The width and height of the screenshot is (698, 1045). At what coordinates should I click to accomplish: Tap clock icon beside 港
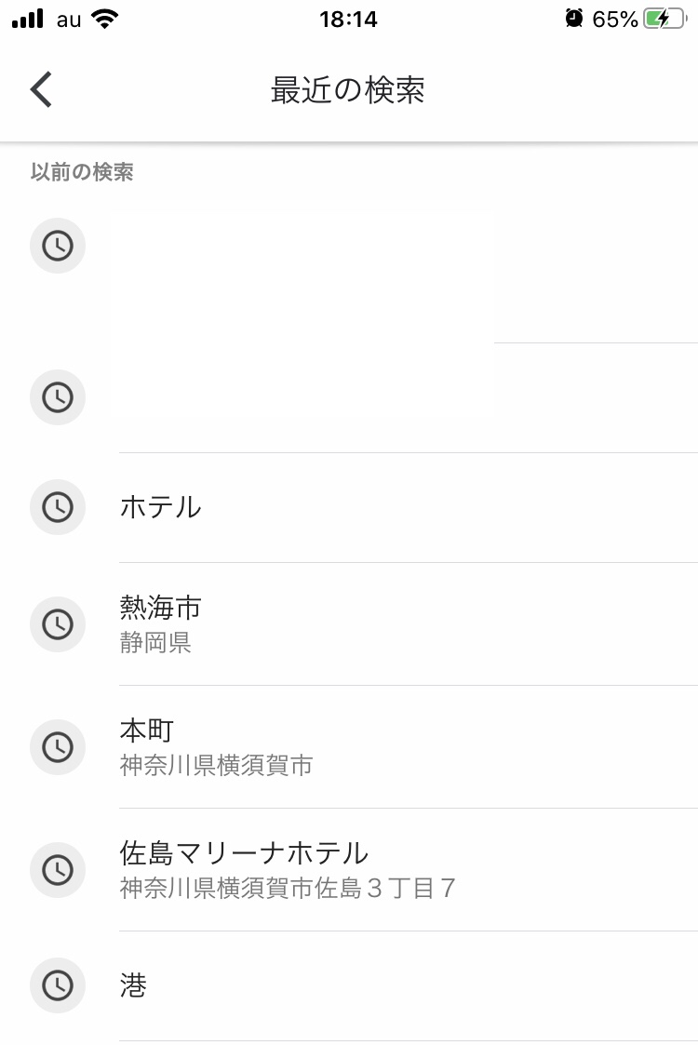58,985
